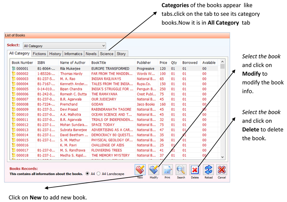Select book icon for row 000014
287x202 pixels.
coord(13,135)
